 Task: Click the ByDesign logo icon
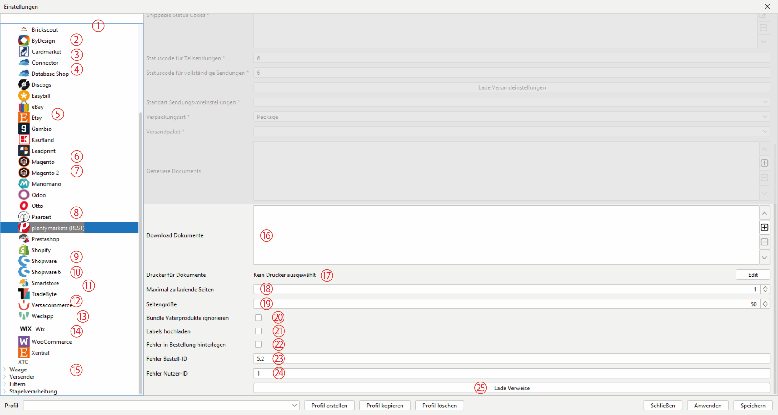click(24, 40)
